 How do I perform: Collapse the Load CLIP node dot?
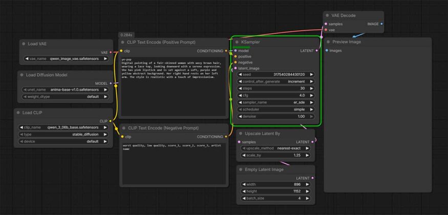coord(18,113)
